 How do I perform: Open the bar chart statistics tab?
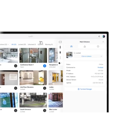point(85,46)
